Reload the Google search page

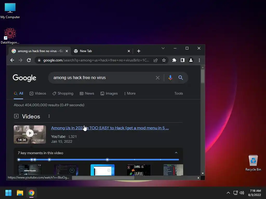click(29, 60)
